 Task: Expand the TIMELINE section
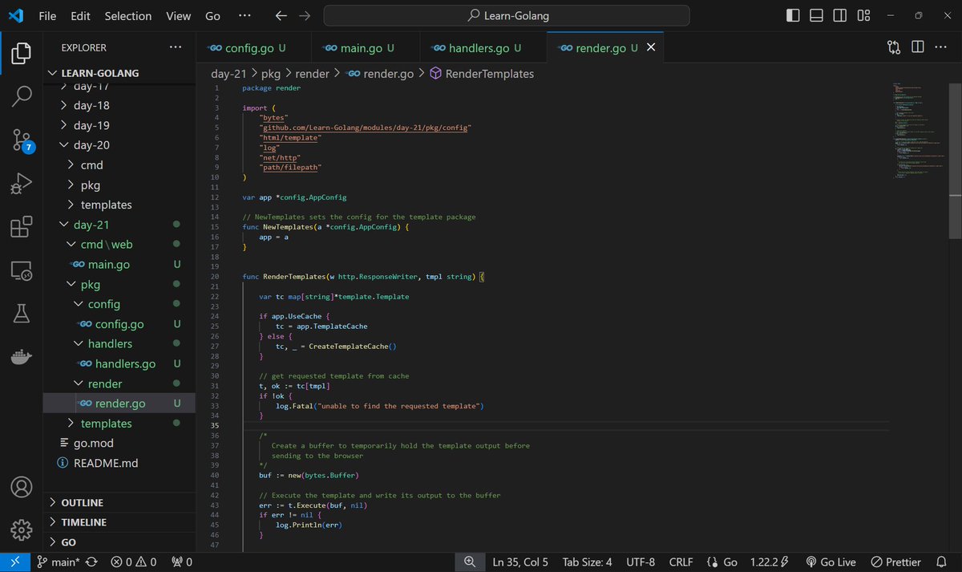[119, 521]
